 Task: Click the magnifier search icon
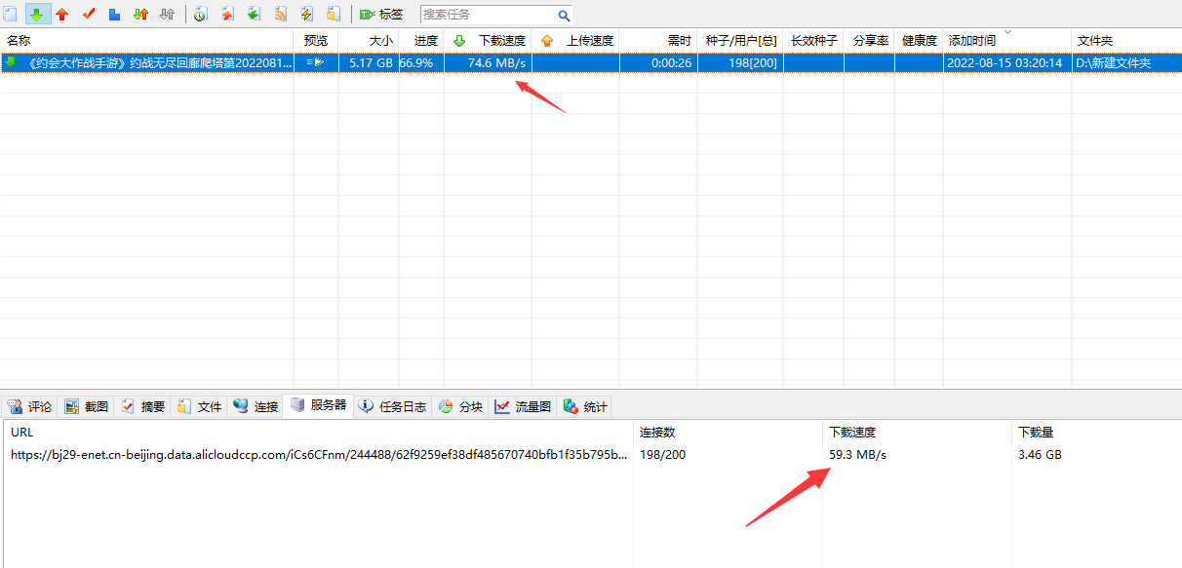[564, 16]
